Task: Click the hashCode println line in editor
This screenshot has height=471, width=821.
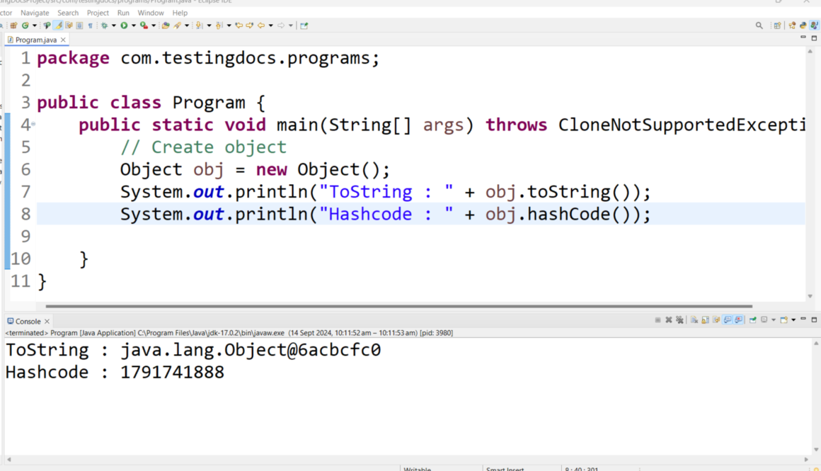Action: click(385, 214)
